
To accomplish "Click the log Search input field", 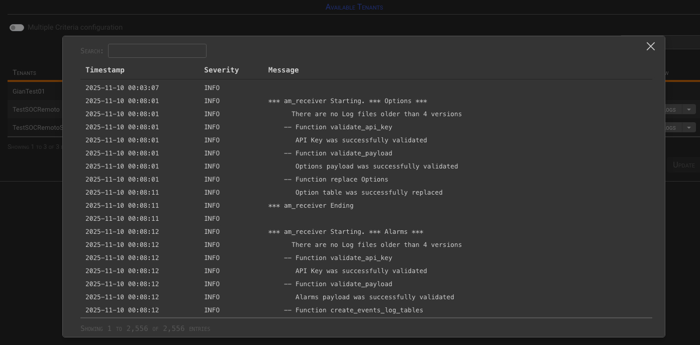I will click(x=157, y=51).
